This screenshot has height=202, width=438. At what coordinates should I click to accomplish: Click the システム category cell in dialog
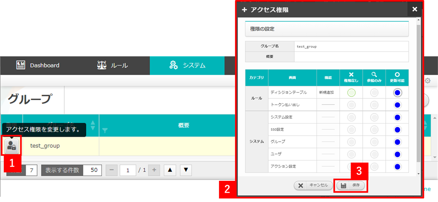[256, 142]
